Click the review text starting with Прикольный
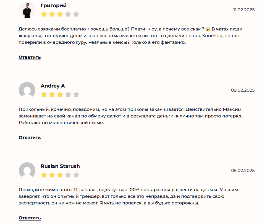 pos(130,116)
